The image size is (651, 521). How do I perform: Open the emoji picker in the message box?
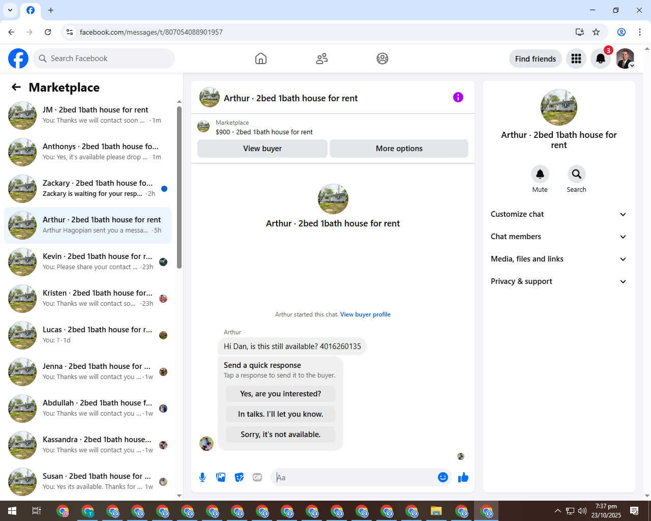(443, 477)
